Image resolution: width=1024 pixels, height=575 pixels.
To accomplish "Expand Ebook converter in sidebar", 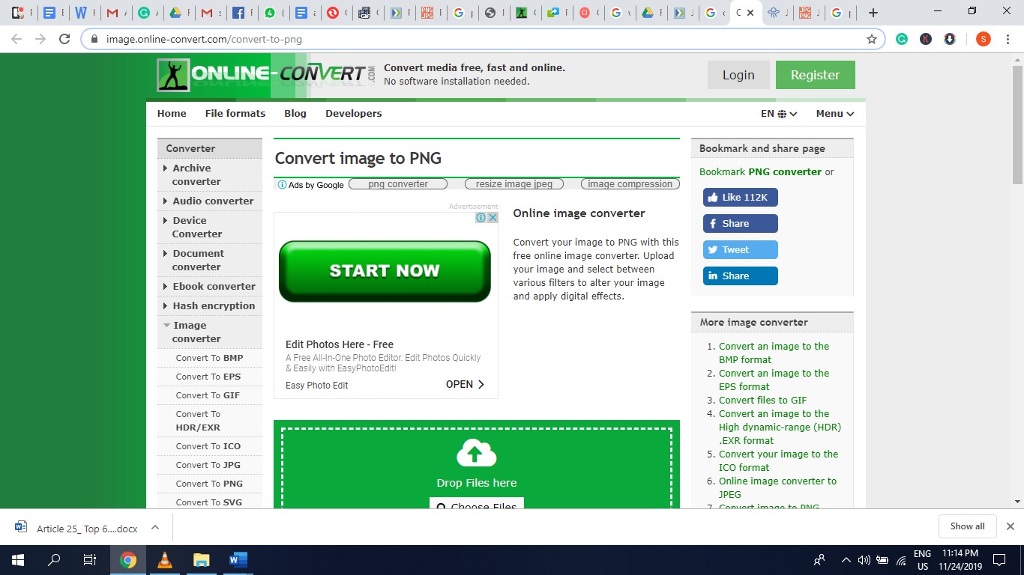I will click(x=209, y=286).
